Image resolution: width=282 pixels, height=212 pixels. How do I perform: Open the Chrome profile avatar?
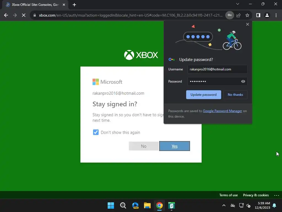[x=267, y=15]
